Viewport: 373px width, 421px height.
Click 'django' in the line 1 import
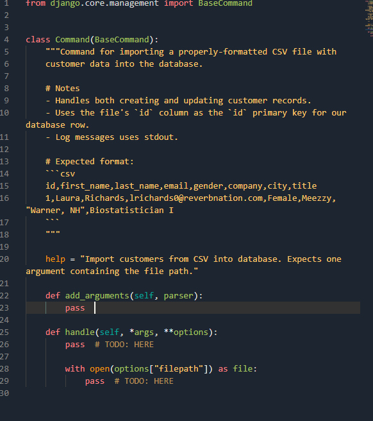coord(65,3)
